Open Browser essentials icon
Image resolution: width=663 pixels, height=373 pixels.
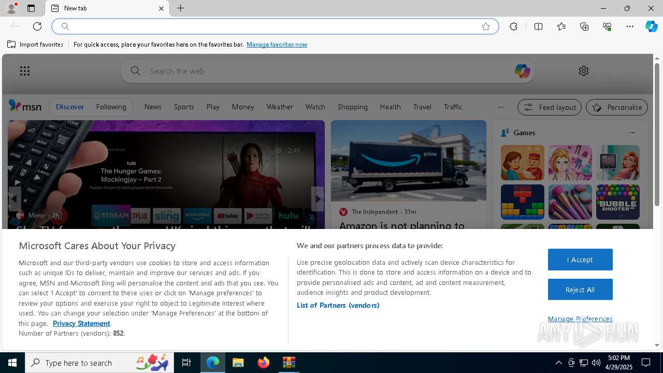pyautogui.click(x=607, y=26)
